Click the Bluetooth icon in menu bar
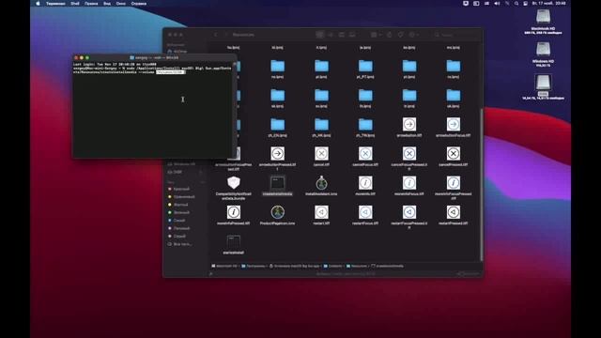601x338 pixels. pyautogui.click(x=507, y=4)
